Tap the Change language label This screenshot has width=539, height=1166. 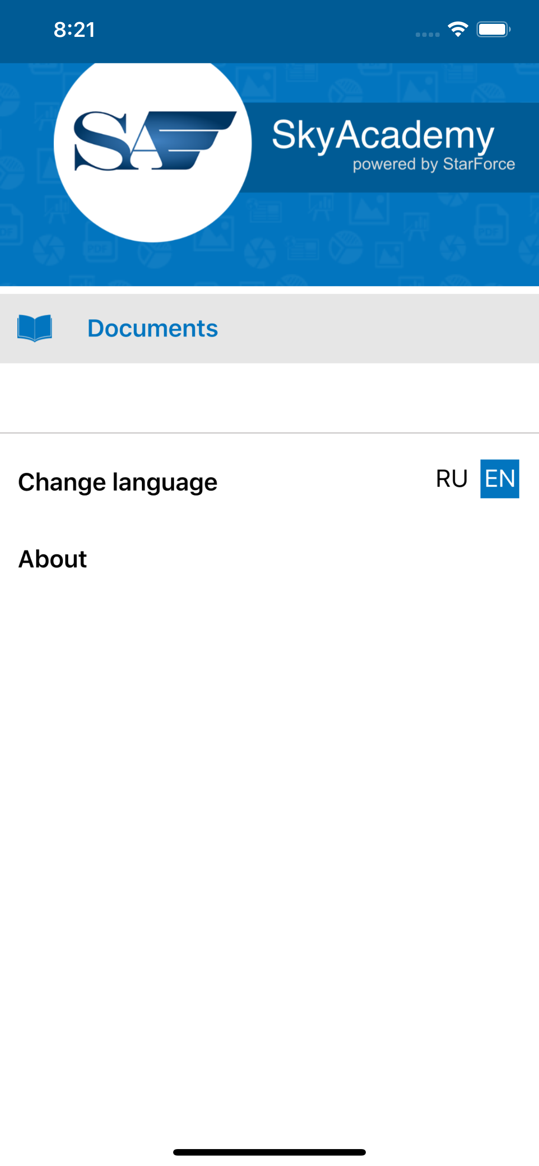coord(118,482)
